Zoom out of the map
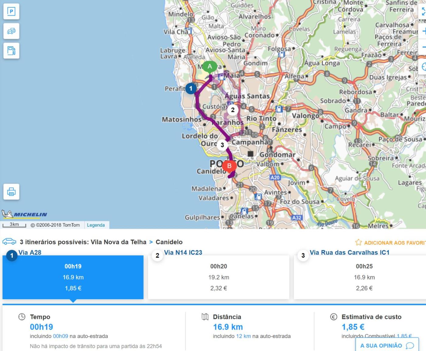The image size is (426, 351). click(x=423, y=47)
